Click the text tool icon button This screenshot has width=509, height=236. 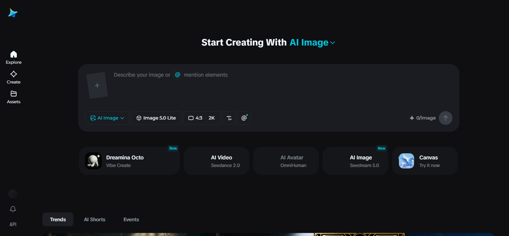(229, 118)
